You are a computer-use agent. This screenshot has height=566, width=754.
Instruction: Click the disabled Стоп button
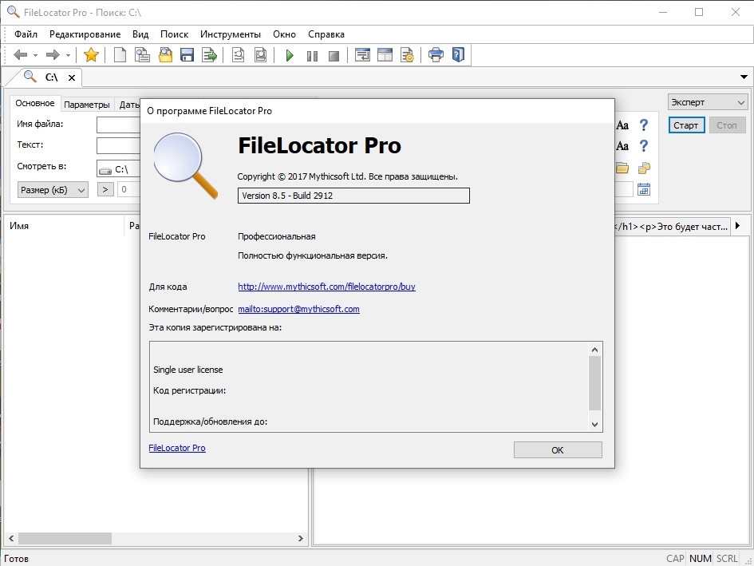coord(727,125)
